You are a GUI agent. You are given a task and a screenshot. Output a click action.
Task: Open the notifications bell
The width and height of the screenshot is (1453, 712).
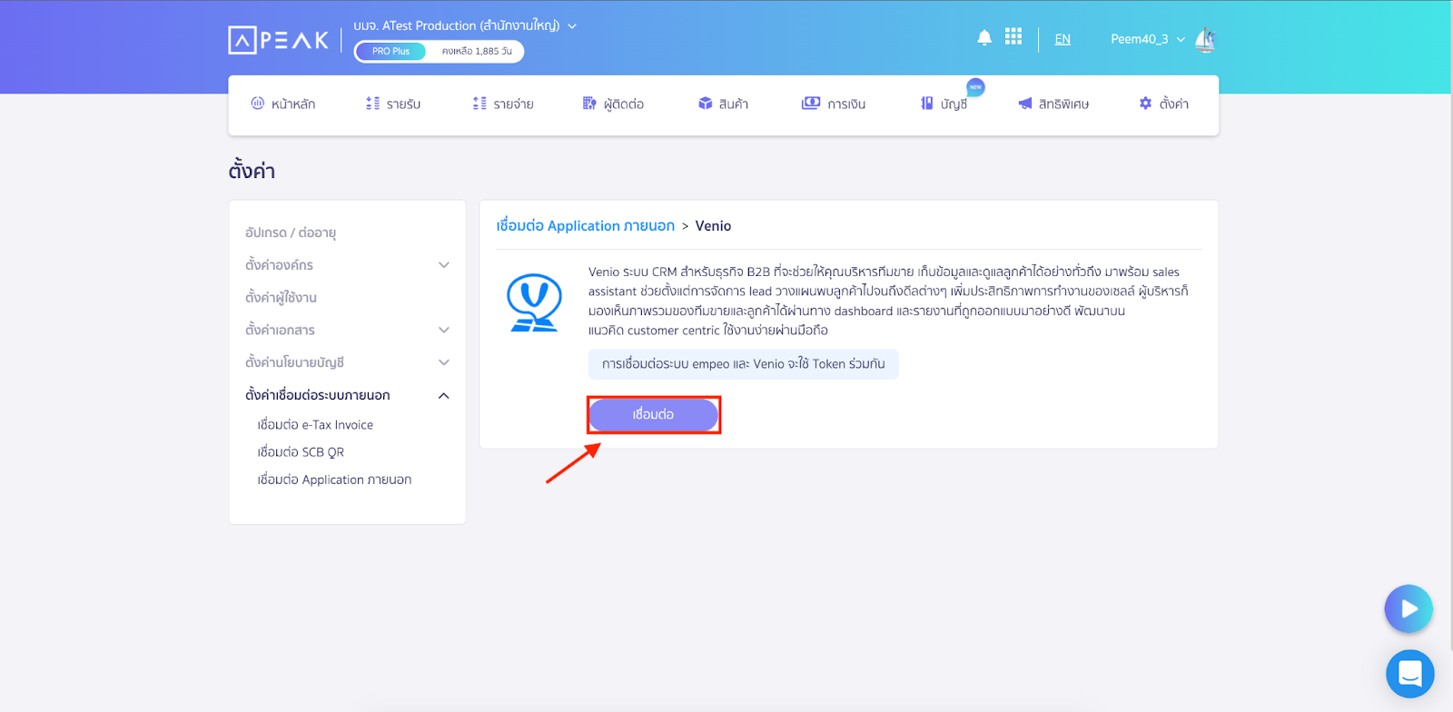point(984,37)
